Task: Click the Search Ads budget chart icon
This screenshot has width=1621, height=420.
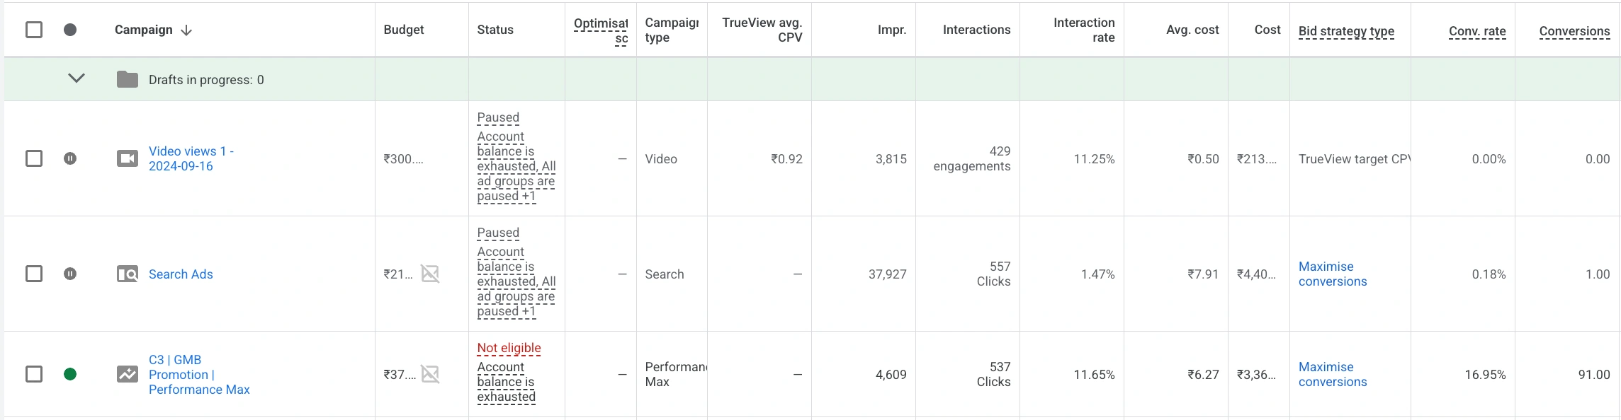Action: coord(430,274)
